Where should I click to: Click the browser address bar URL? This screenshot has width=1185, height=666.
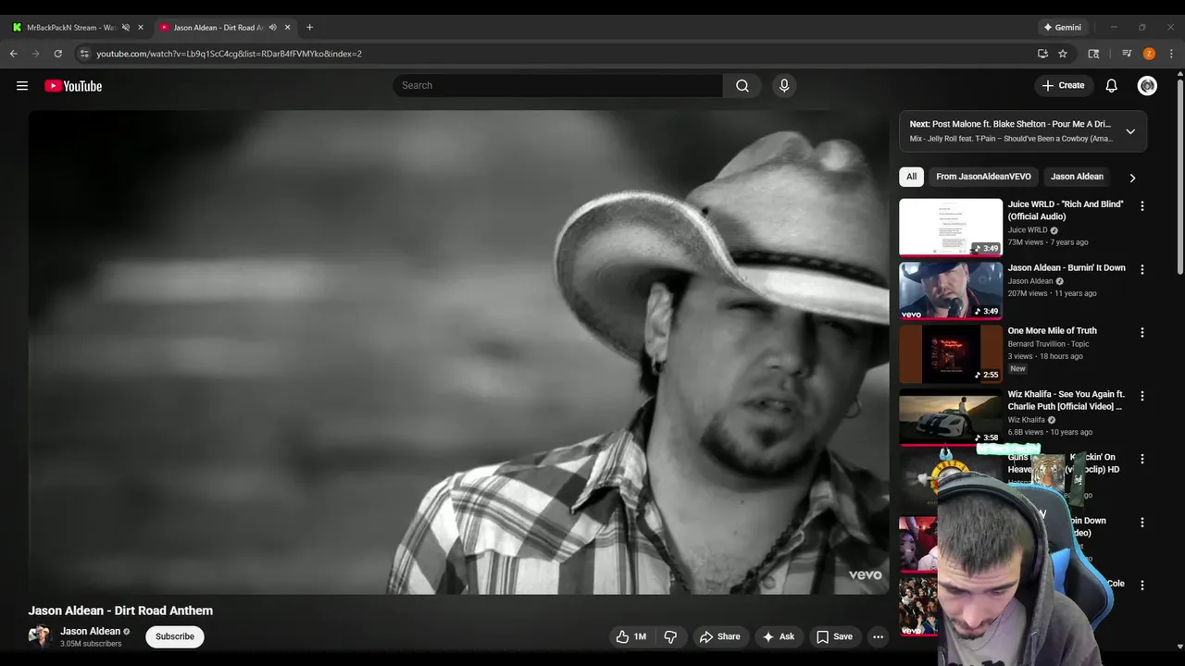(230, 54)
